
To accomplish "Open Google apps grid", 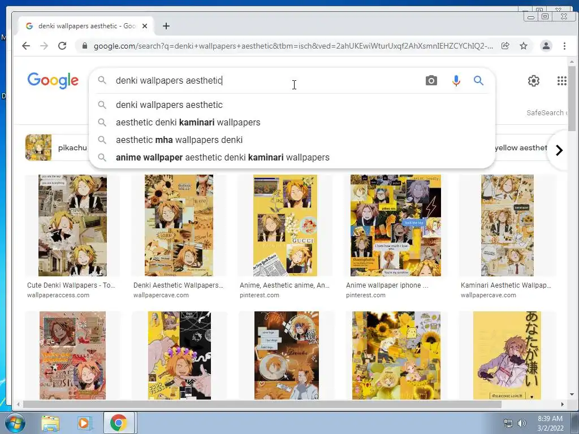I will [x=561, y=80].
